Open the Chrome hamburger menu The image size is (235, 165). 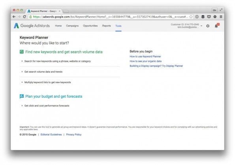coord(221,17)
